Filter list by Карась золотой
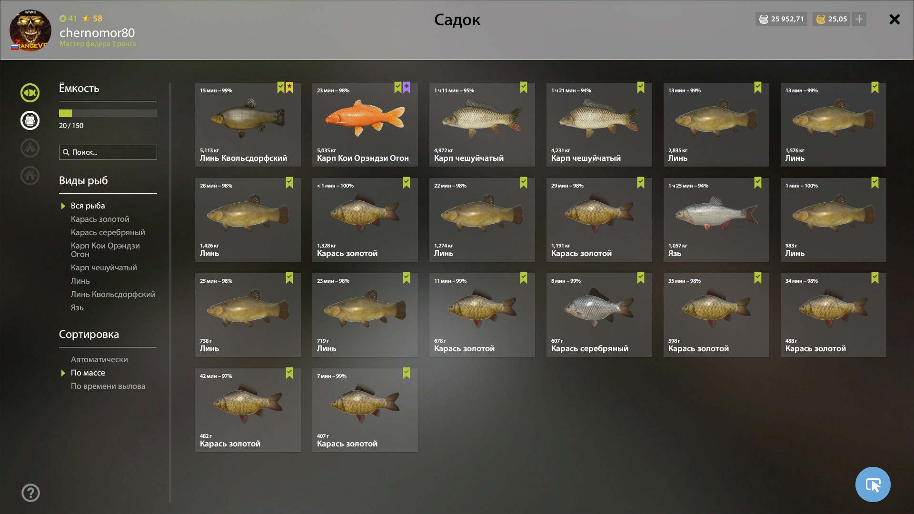This screenshot has height=514, width=914. 100,219
